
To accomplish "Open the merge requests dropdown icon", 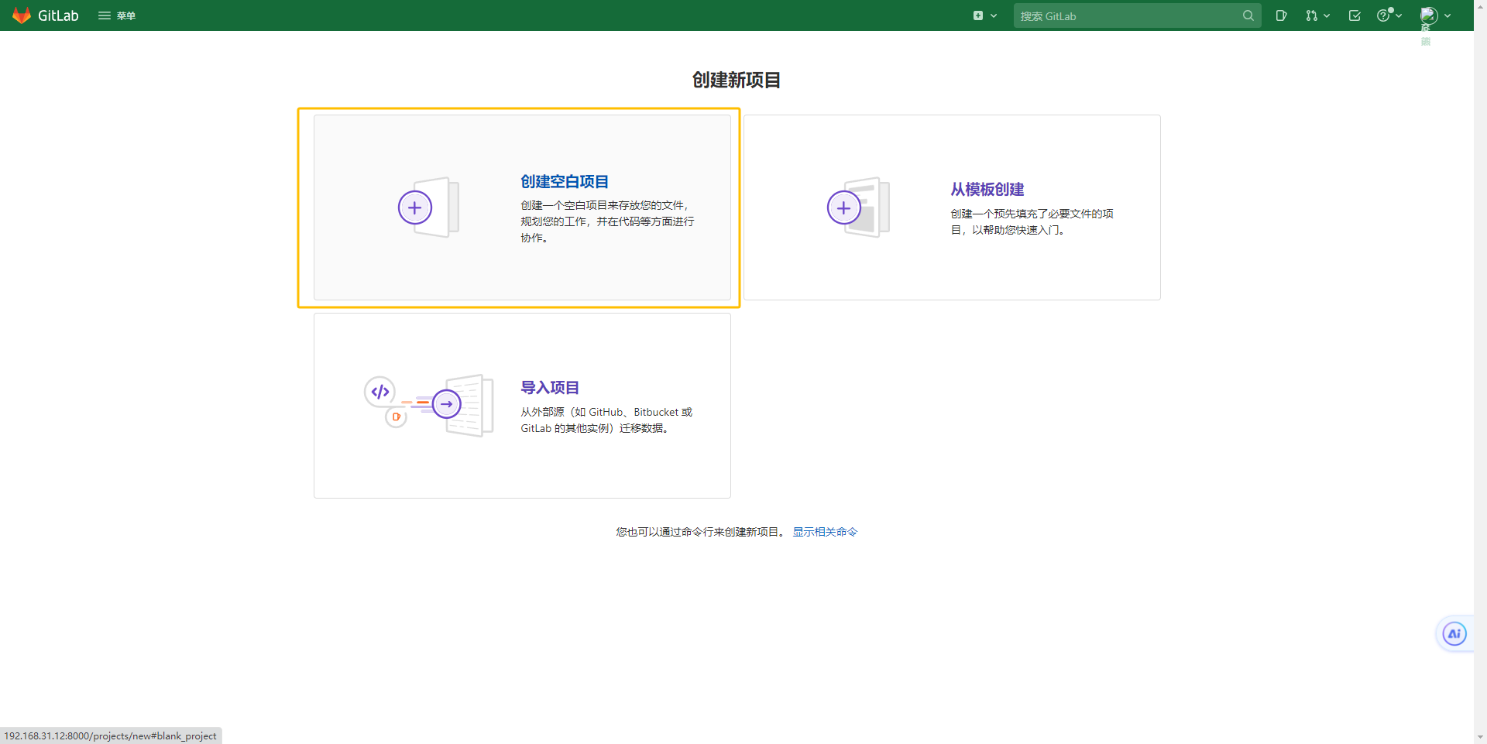I will tap(1317, 15).
